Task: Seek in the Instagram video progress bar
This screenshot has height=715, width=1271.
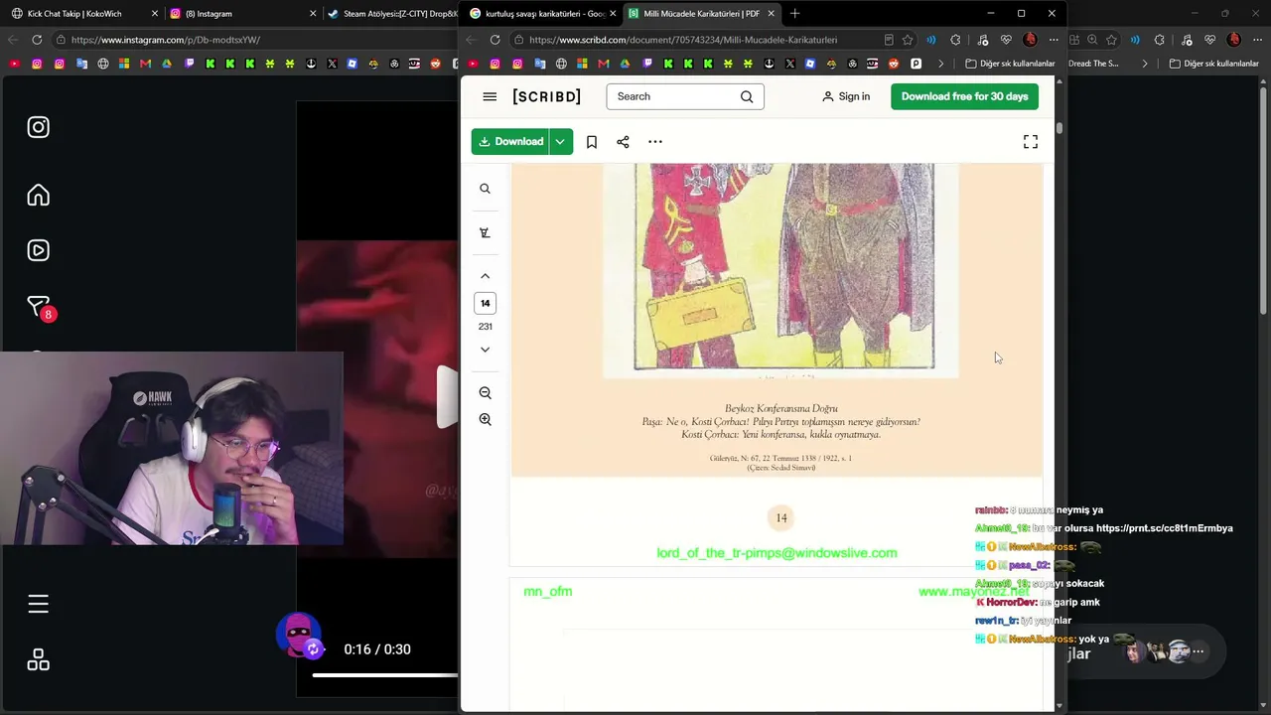Action: 385,675
